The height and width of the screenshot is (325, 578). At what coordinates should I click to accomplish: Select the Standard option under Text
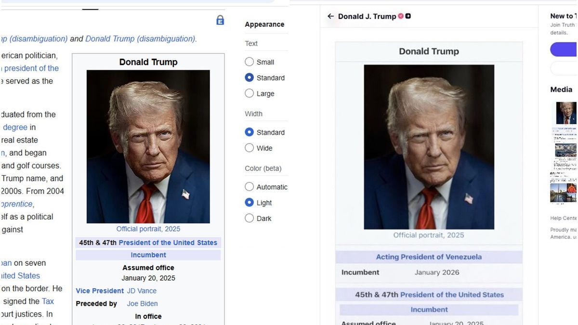(x=249, y=78)
